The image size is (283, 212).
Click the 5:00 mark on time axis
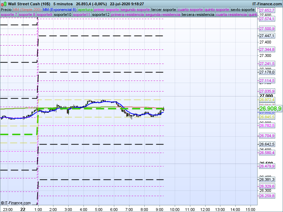point(99,209)
